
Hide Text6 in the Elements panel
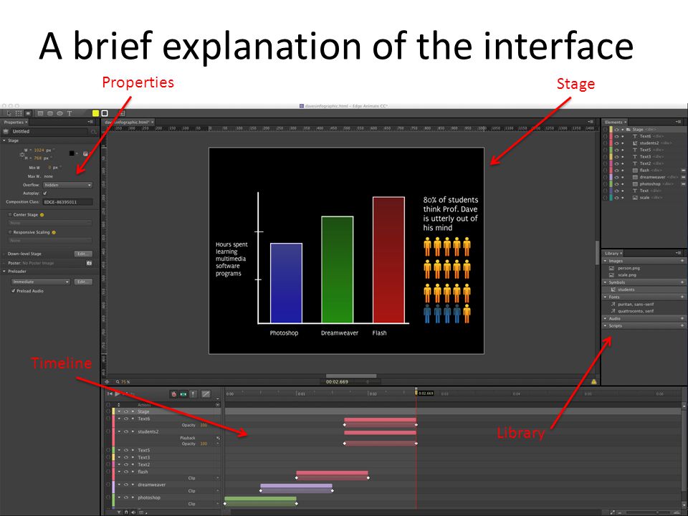point(616,136)
